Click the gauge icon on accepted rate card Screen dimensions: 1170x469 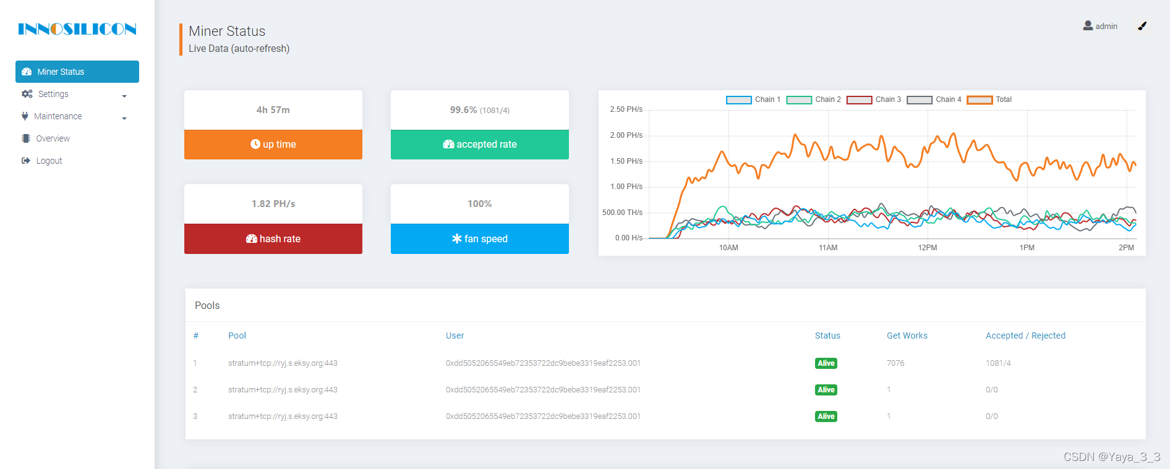(448, 144)
